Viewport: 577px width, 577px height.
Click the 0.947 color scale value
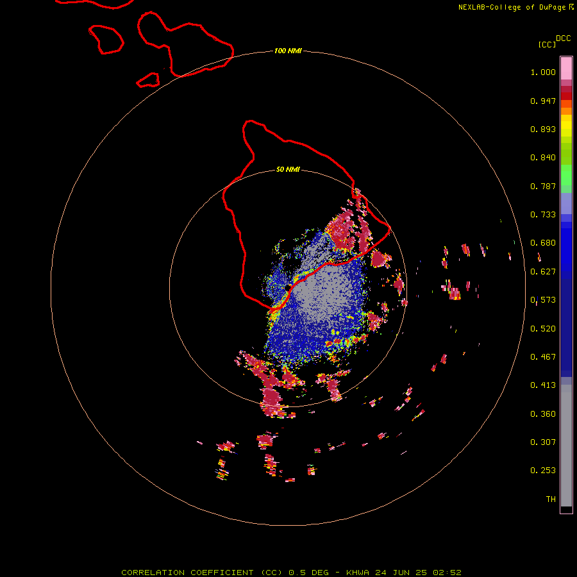coord(543,101)
